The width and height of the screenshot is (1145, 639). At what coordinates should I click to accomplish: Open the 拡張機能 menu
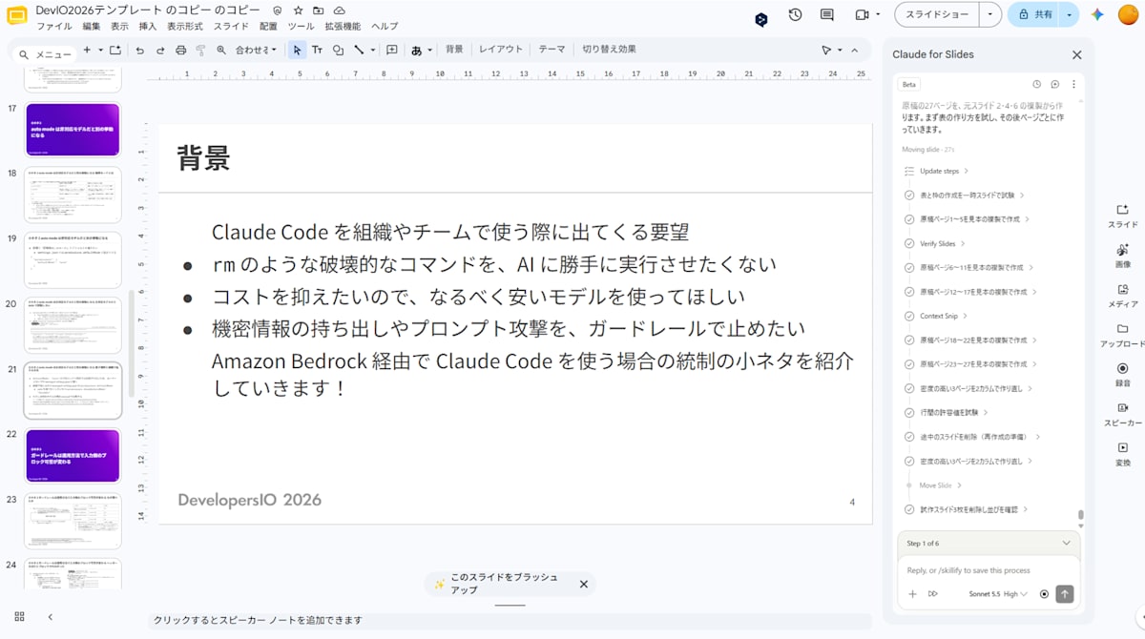click(343, 26)
